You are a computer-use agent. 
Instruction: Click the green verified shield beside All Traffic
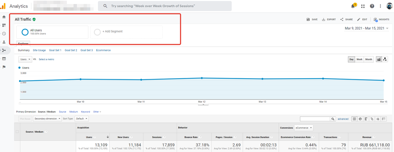pyautogui.click(x=34, y=19)
